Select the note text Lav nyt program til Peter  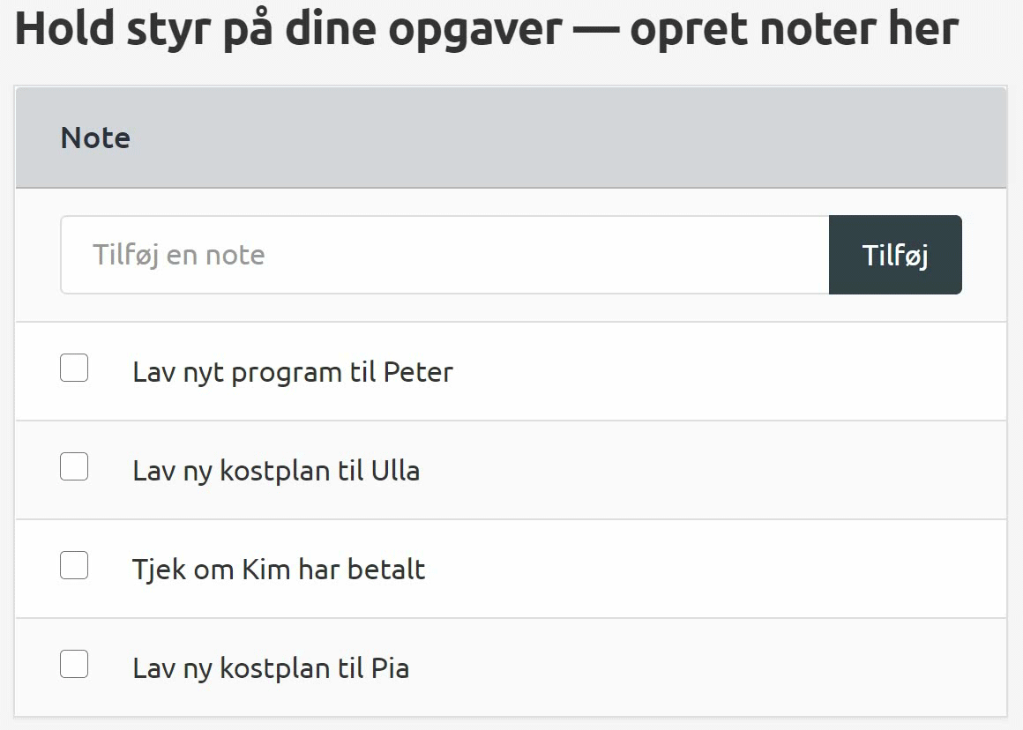pyautogui.click(x=292, y=372)
